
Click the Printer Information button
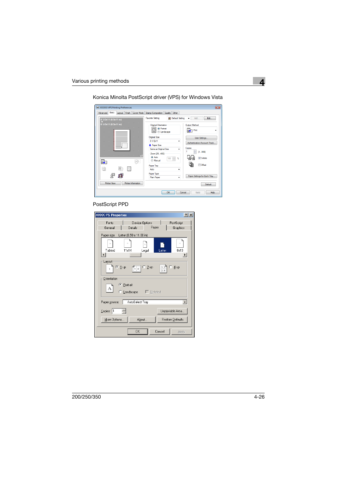pyautogui.click(x=132, y=183)
